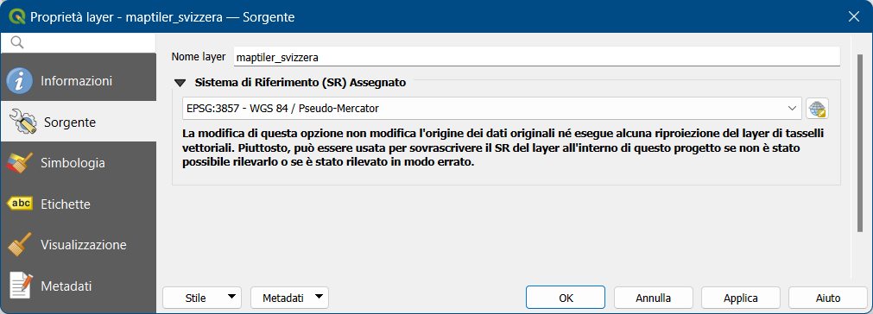Image resolution: width=873 pixels, height=314 pixels.
Task: Collapse the Sistema di Riferimento group
Action: [180, 83]
